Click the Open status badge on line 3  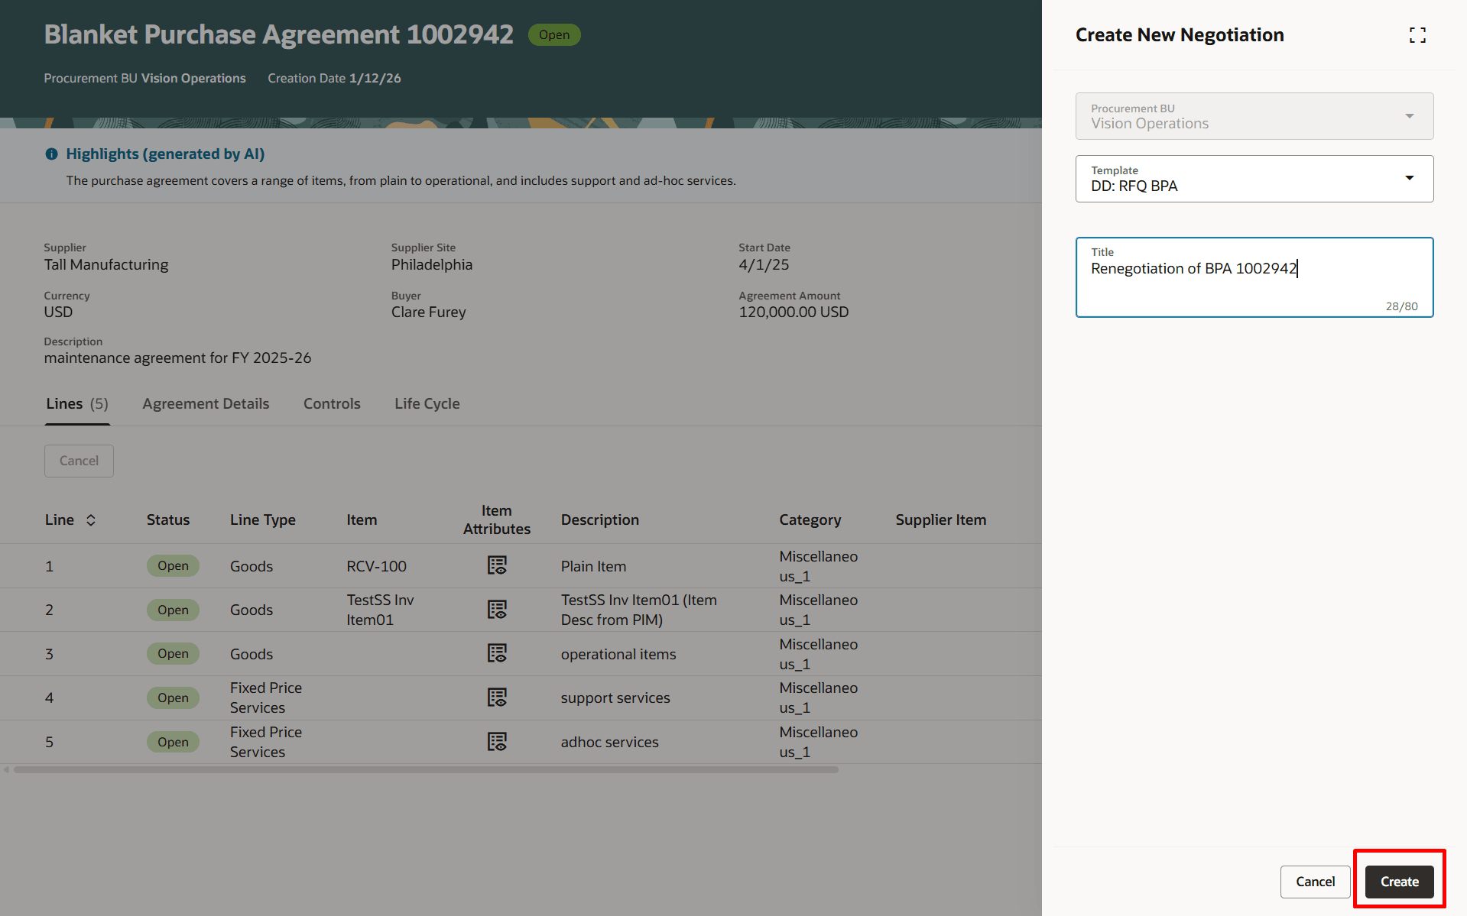(x=173, y=653)
